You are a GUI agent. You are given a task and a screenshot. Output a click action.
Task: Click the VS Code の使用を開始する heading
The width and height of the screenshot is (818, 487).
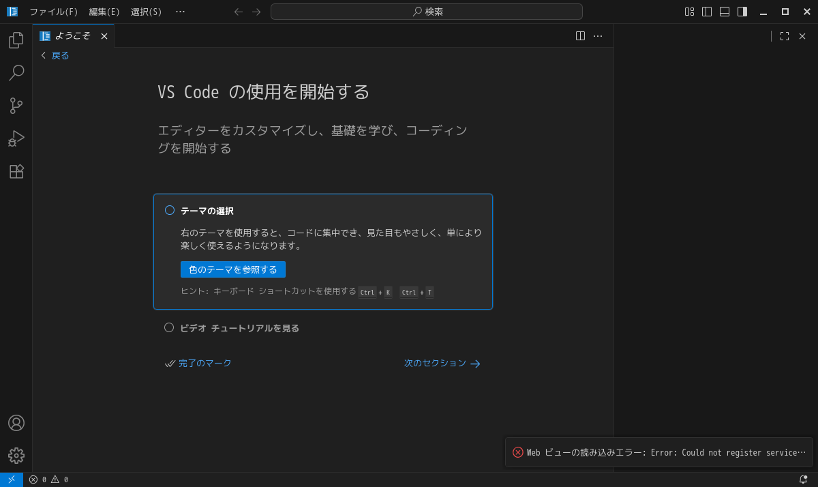click(264, 92)
